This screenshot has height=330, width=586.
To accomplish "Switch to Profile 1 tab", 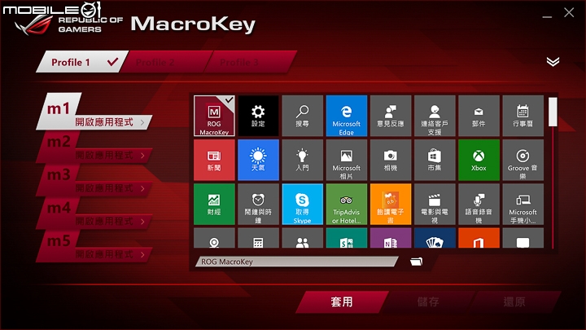I will click(82, 62).
